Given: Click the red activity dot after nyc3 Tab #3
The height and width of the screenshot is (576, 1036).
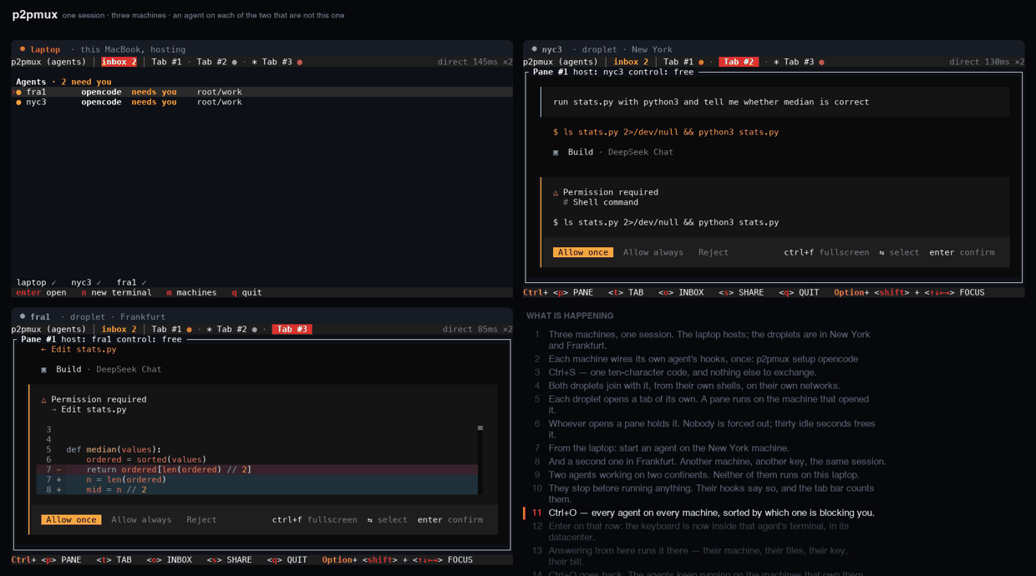Looking at the screenshot, I should (821, 62).
